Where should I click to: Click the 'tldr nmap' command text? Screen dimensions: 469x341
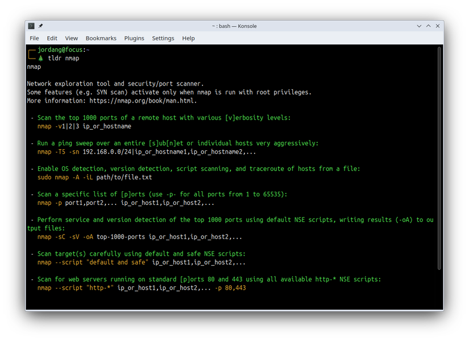click(63, 58)
